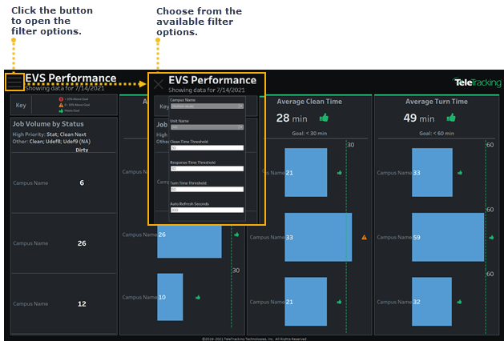Click the Job Volume by Status title
The width and height of the screenshot is (504, 341).
(x=48, y=124)
